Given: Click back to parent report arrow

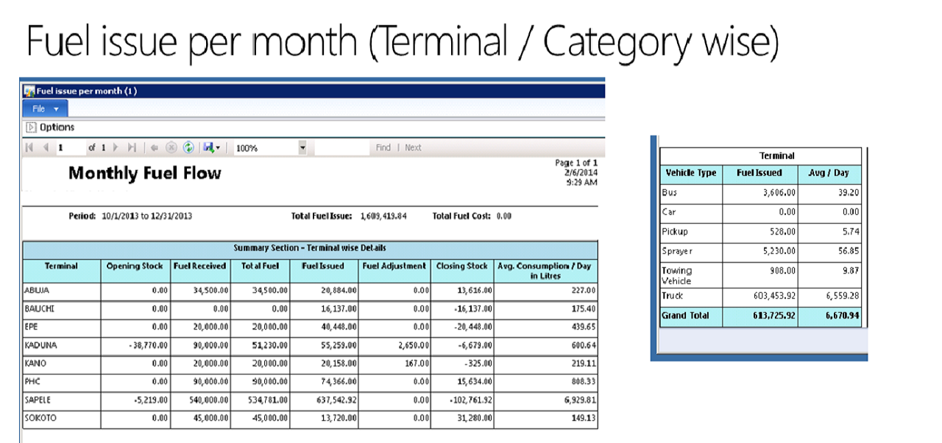Looking at the screenshot, I should [155, 148].
